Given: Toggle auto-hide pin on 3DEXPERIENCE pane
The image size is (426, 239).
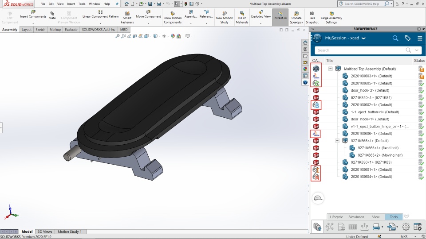Looking at the screenshot, I should coord(423,29).
